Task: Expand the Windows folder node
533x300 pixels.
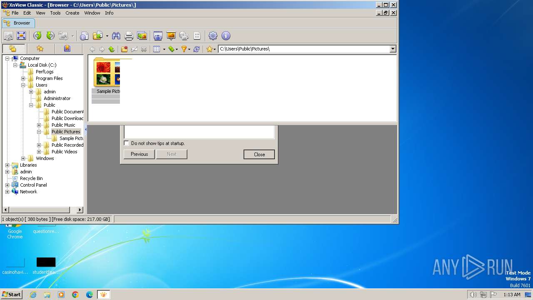Action: coord(23,158)
